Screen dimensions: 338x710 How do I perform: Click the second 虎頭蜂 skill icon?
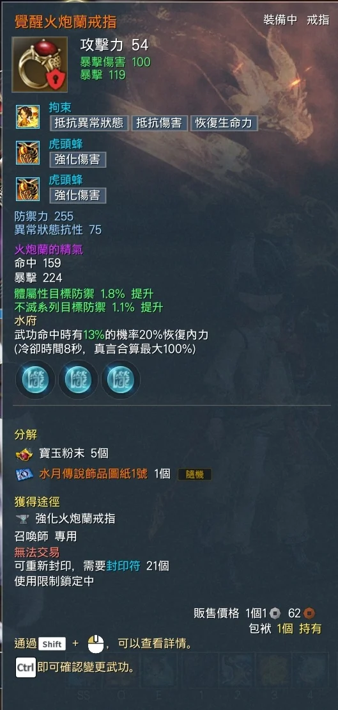(27, 189)
